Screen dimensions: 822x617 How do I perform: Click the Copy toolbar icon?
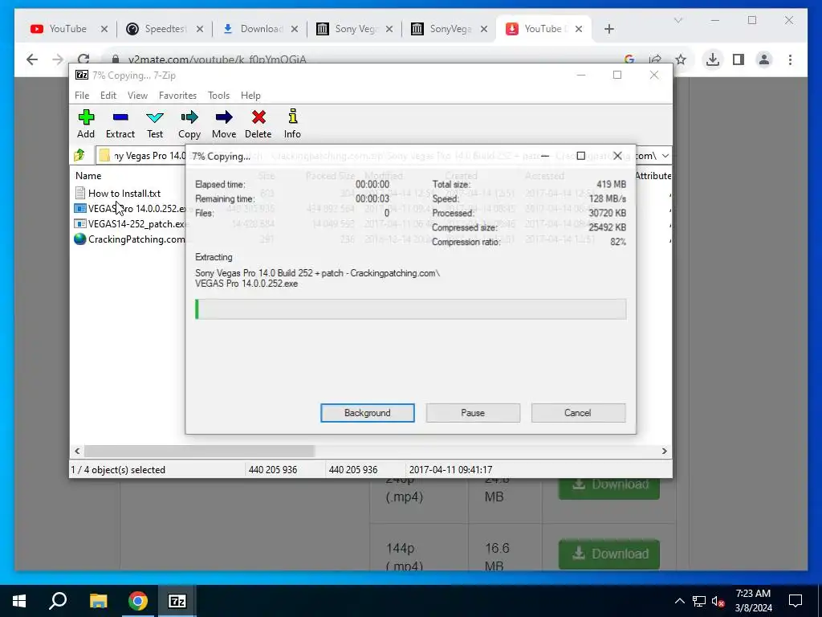point(189,124)
